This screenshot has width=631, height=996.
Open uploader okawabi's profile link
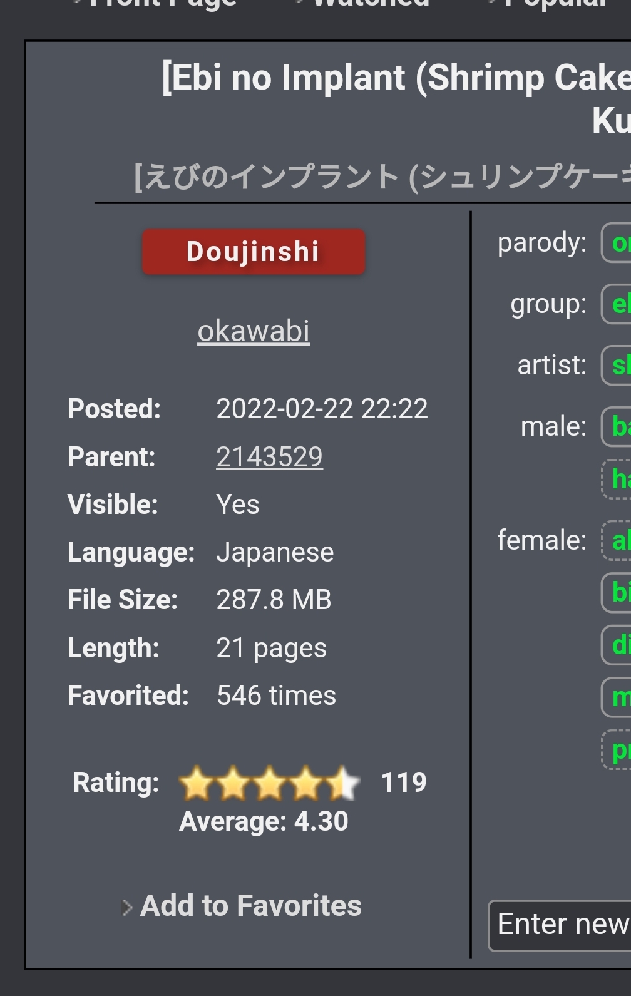[254, 331]
